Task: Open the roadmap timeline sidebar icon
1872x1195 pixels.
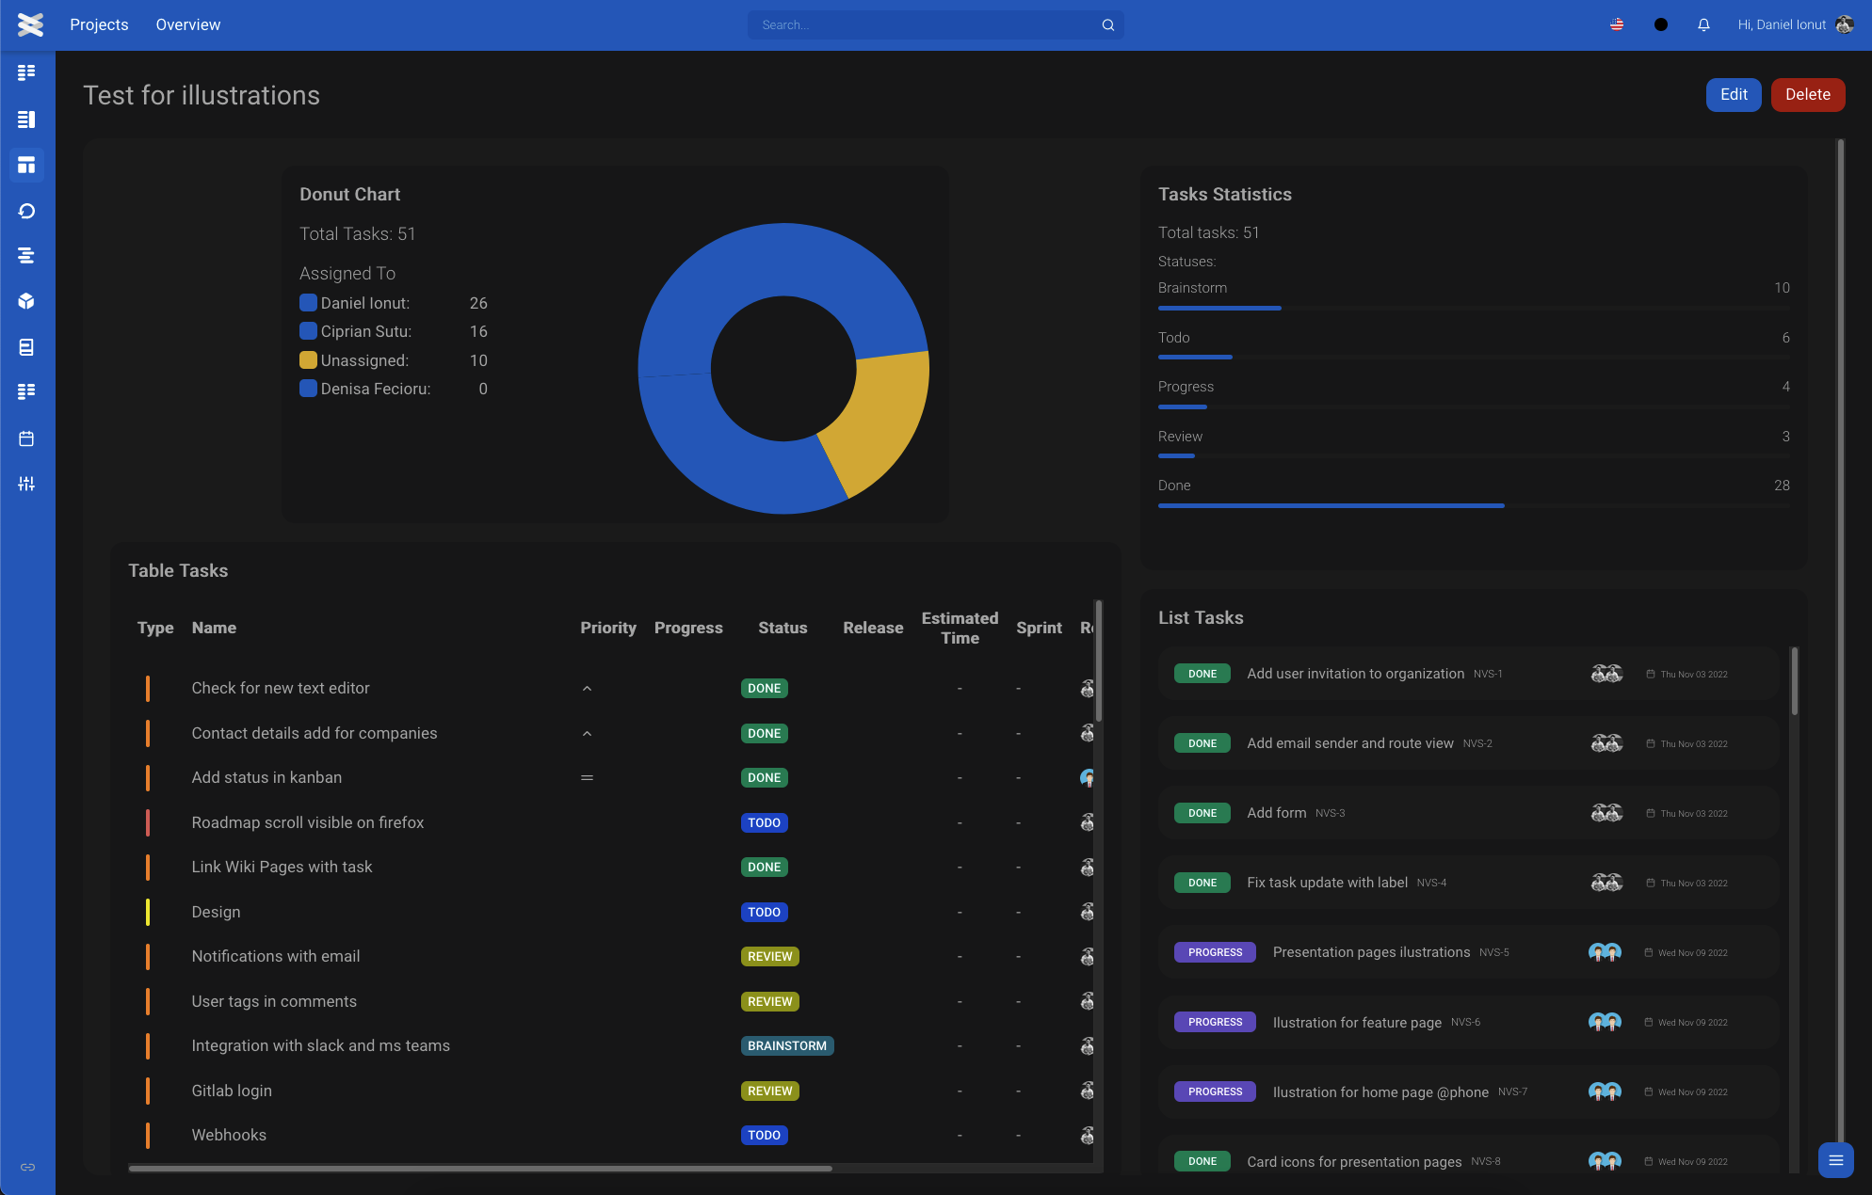Action: 26,256
